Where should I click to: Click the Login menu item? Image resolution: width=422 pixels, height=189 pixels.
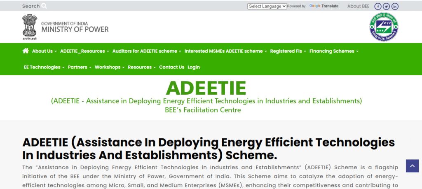point(194,67)
